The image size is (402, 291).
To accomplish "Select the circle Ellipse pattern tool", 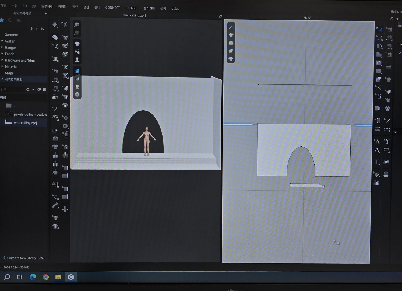I will click(379, 63).
